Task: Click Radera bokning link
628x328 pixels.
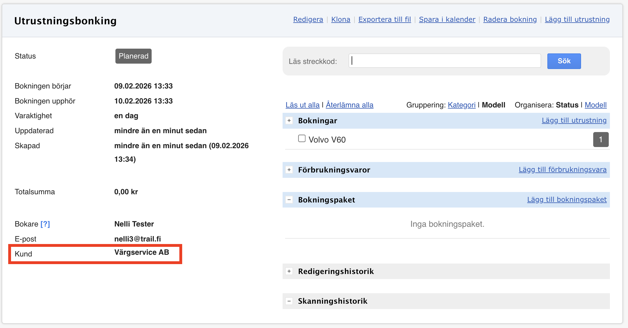Action: (x=510, y=20)
